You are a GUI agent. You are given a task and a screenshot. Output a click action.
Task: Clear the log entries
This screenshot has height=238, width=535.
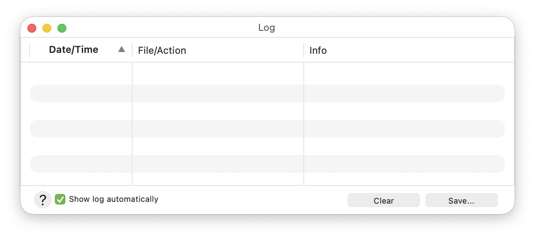pyautogui.click(x=383, y=201)
